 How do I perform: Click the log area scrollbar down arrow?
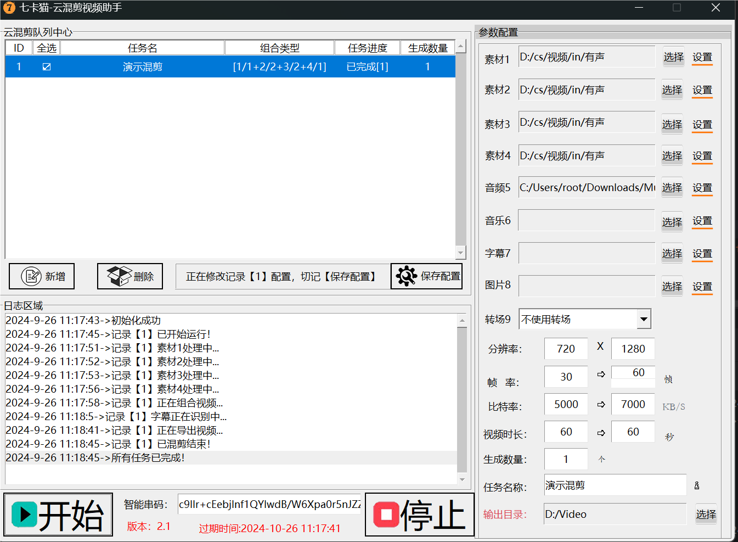tap(462, 479)
